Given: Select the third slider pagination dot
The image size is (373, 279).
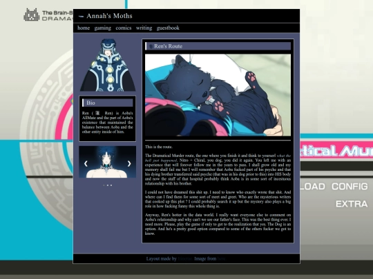Looking at the screenshot, I should coord(111,185).
